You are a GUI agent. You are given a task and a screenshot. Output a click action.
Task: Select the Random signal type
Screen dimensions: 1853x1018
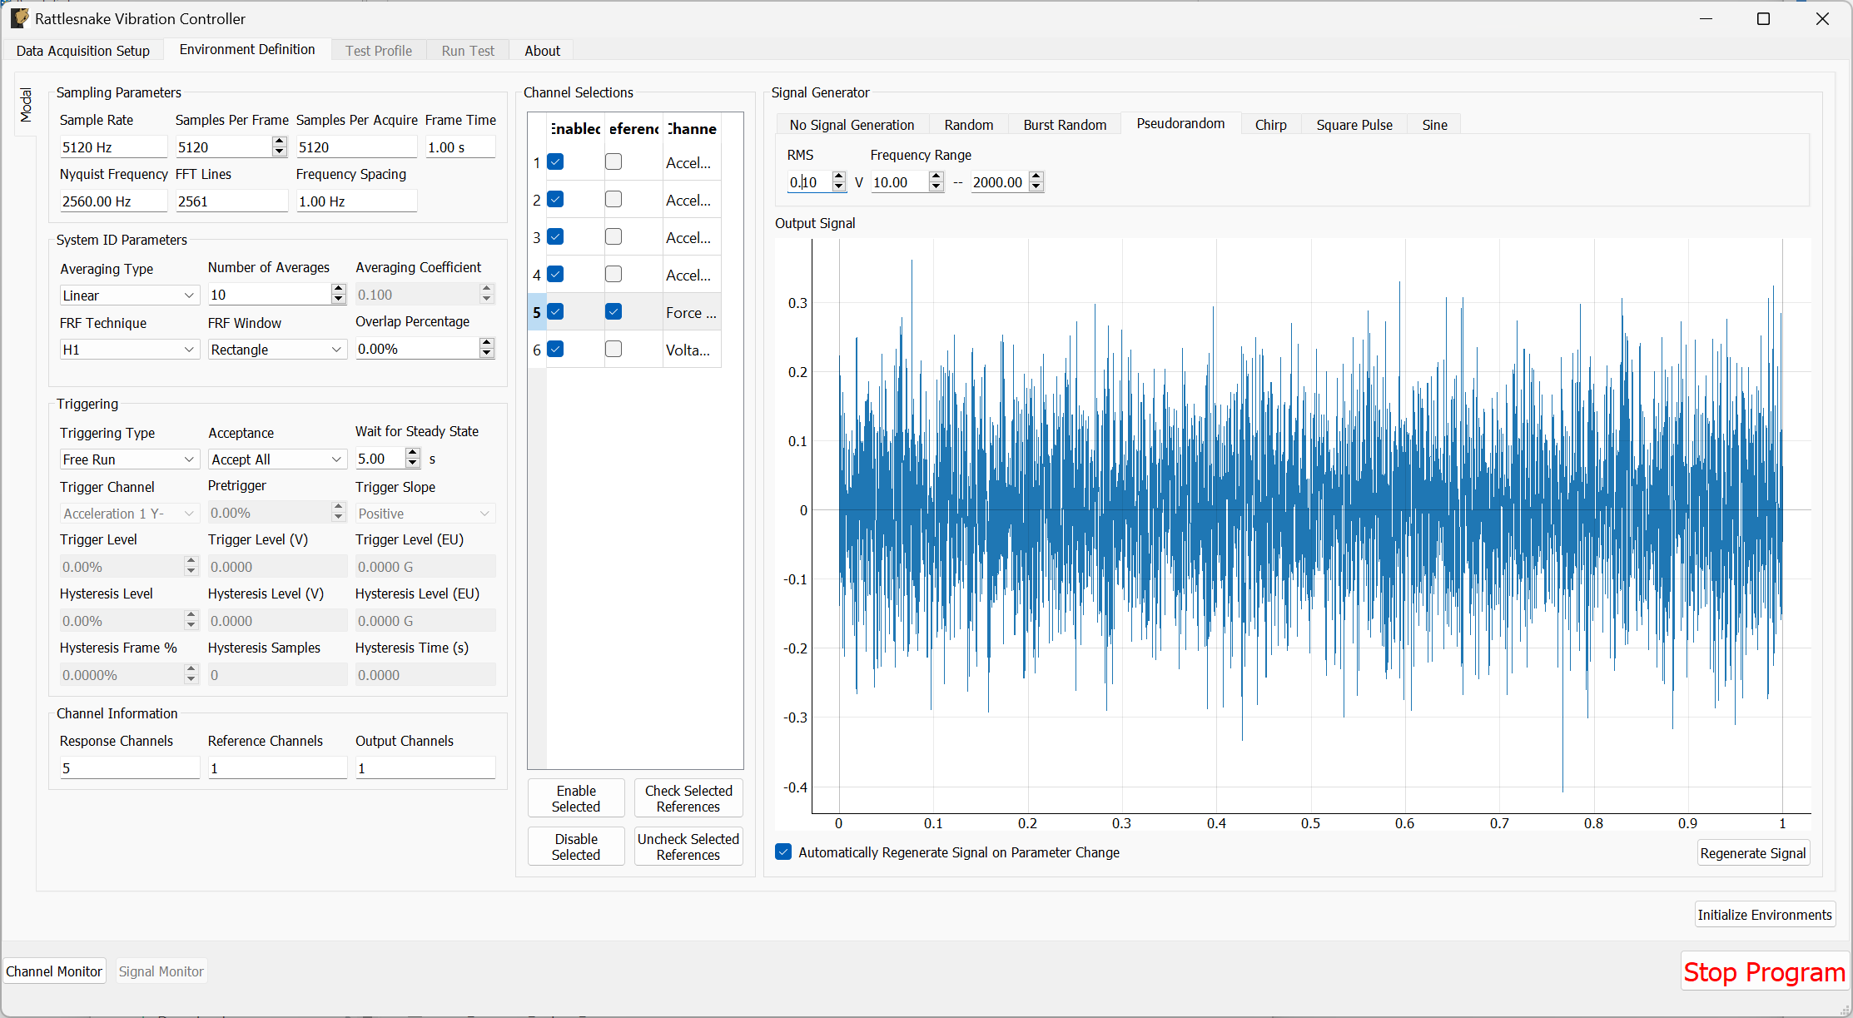[x=968, y=124]
